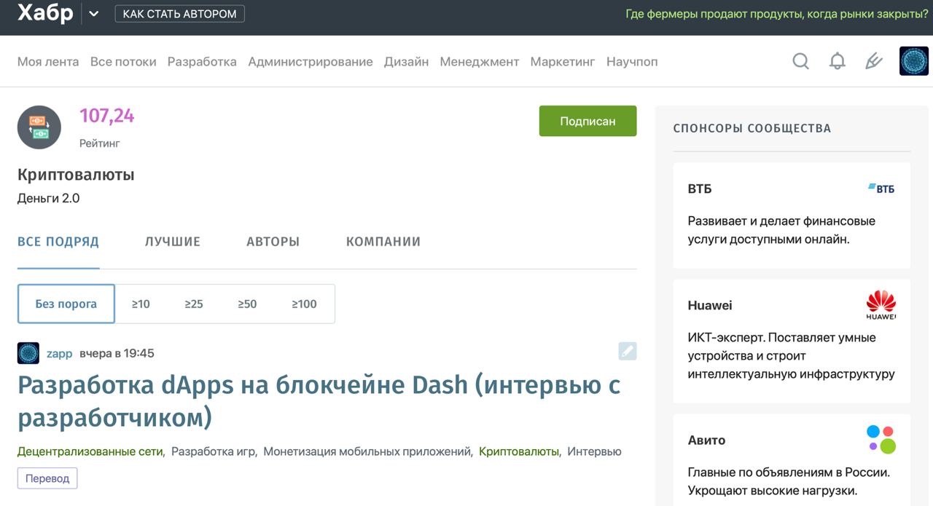Click the Рейтинг label under the score
933x506 pixels.
(x=99, y=143)
